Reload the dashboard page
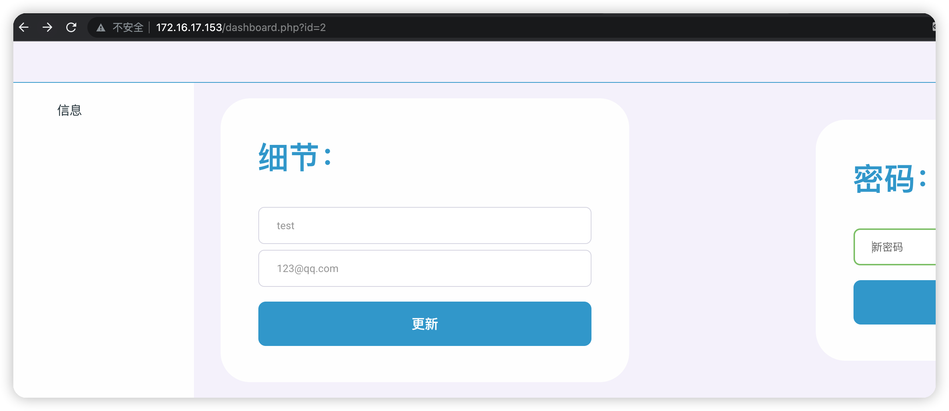 [x=71, y=27]
